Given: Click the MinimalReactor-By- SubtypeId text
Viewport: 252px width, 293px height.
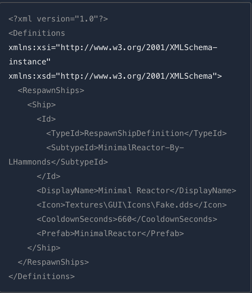Looking at the screenshot, I should [141, 147].
